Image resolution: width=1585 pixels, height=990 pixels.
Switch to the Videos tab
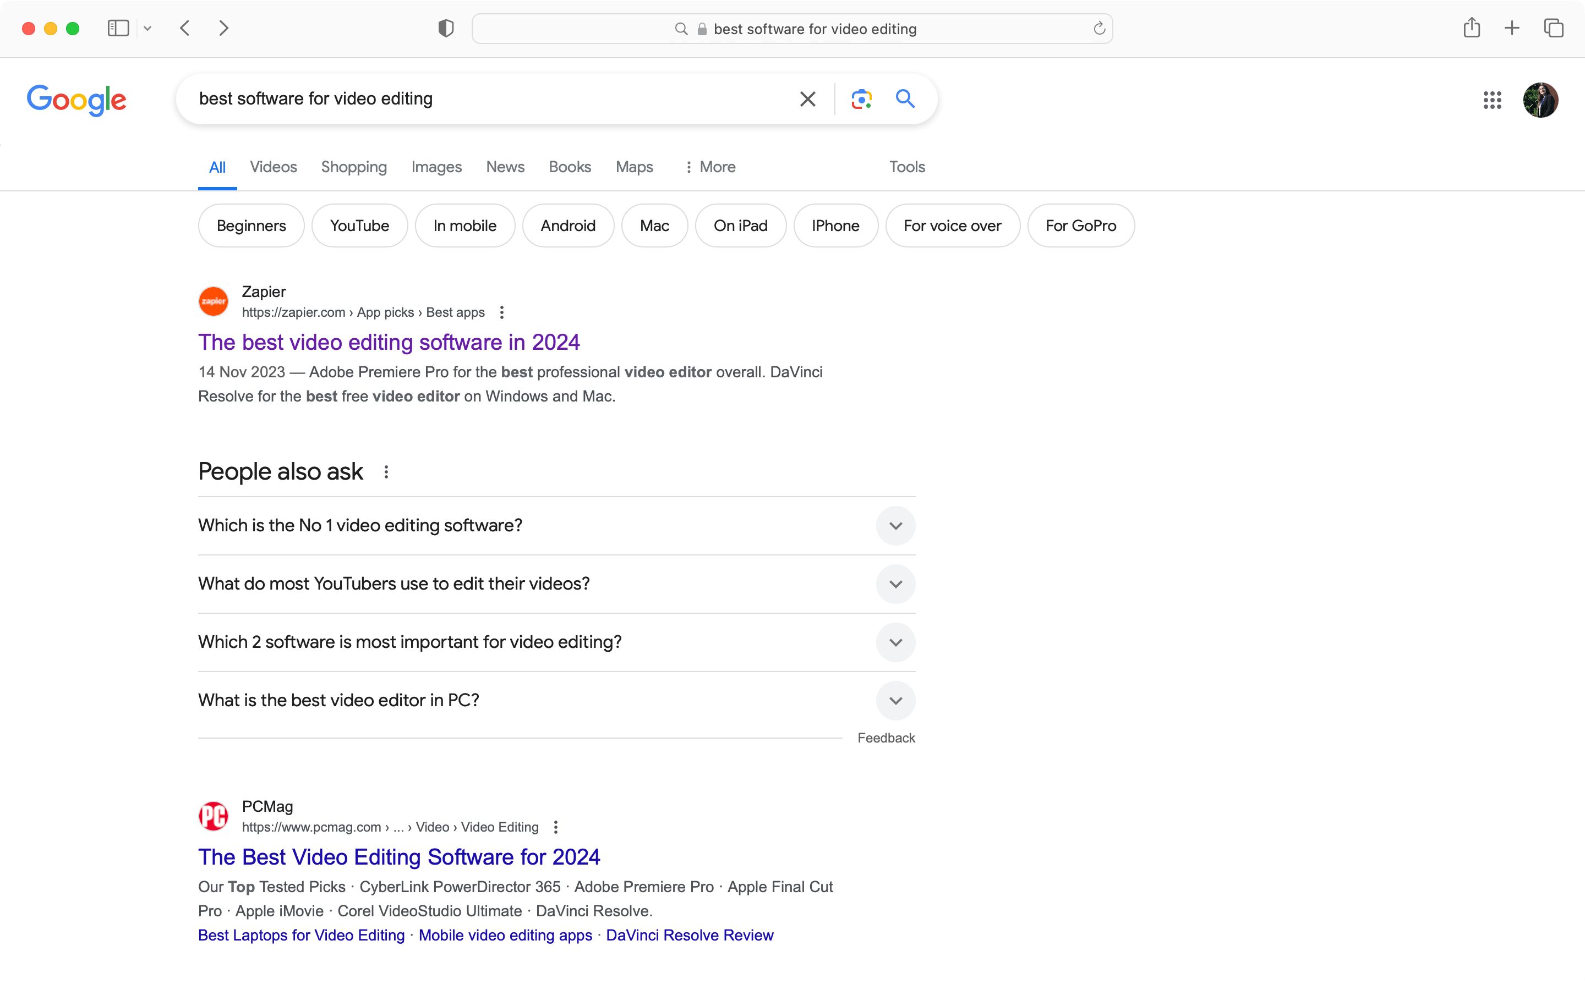click(273, 167)
